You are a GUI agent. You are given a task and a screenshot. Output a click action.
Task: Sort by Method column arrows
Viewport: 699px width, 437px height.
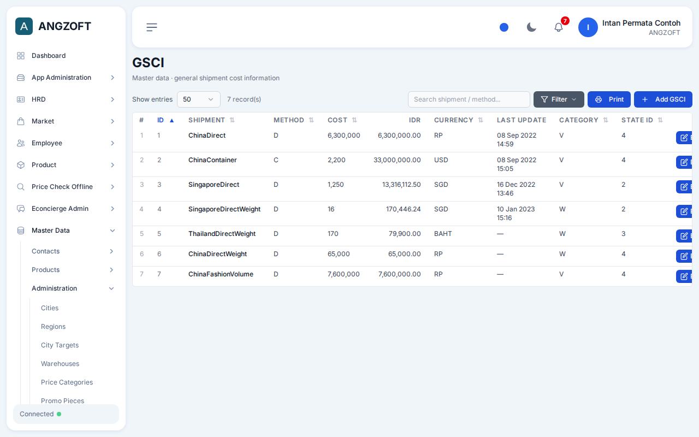point(311,120)
